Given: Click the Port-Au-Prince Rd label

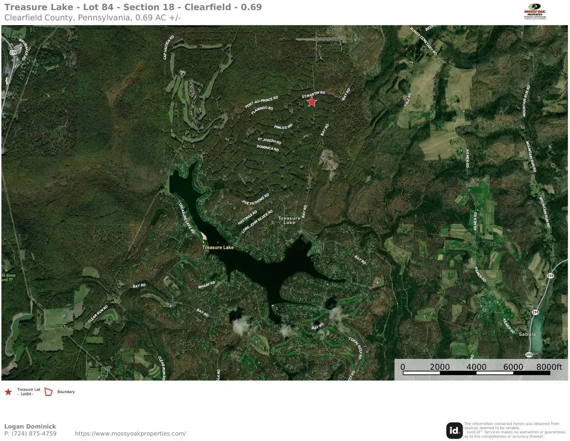Looking at the screenshot, I should (261, 102).
